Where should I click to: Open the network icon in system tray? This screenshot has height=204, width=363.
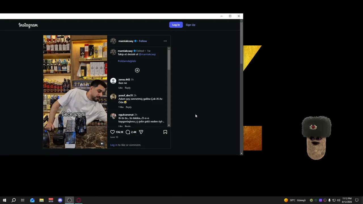point(334,200)
